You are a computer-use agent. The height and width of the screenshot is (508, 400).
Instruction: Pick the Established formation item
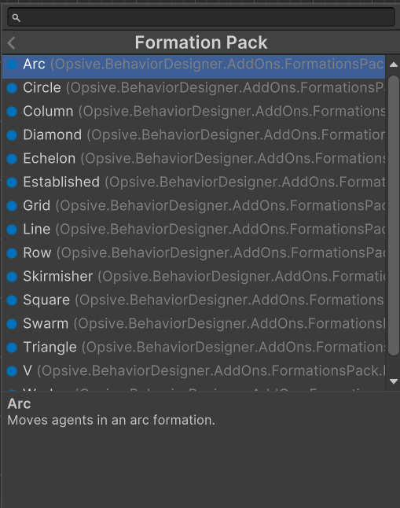click(x=193, y=182)
